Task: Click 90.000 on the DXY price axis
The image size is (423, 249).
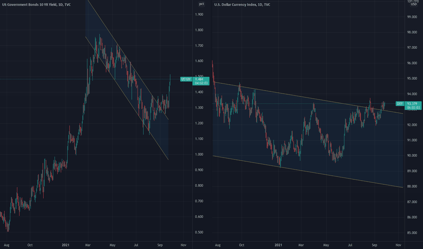Action: point(412,156)
